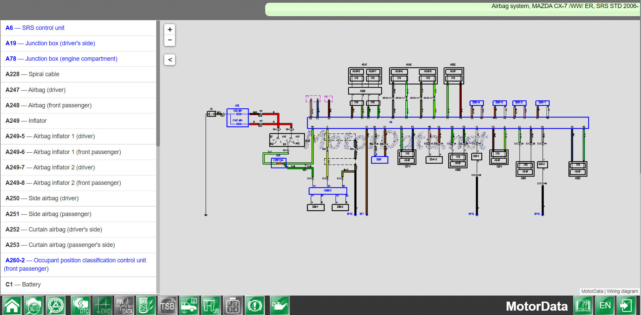This screenshot has width=641, height=315.
Task: Open the EWD wiring diagrams icon
Action: click(x=102, y=306)
